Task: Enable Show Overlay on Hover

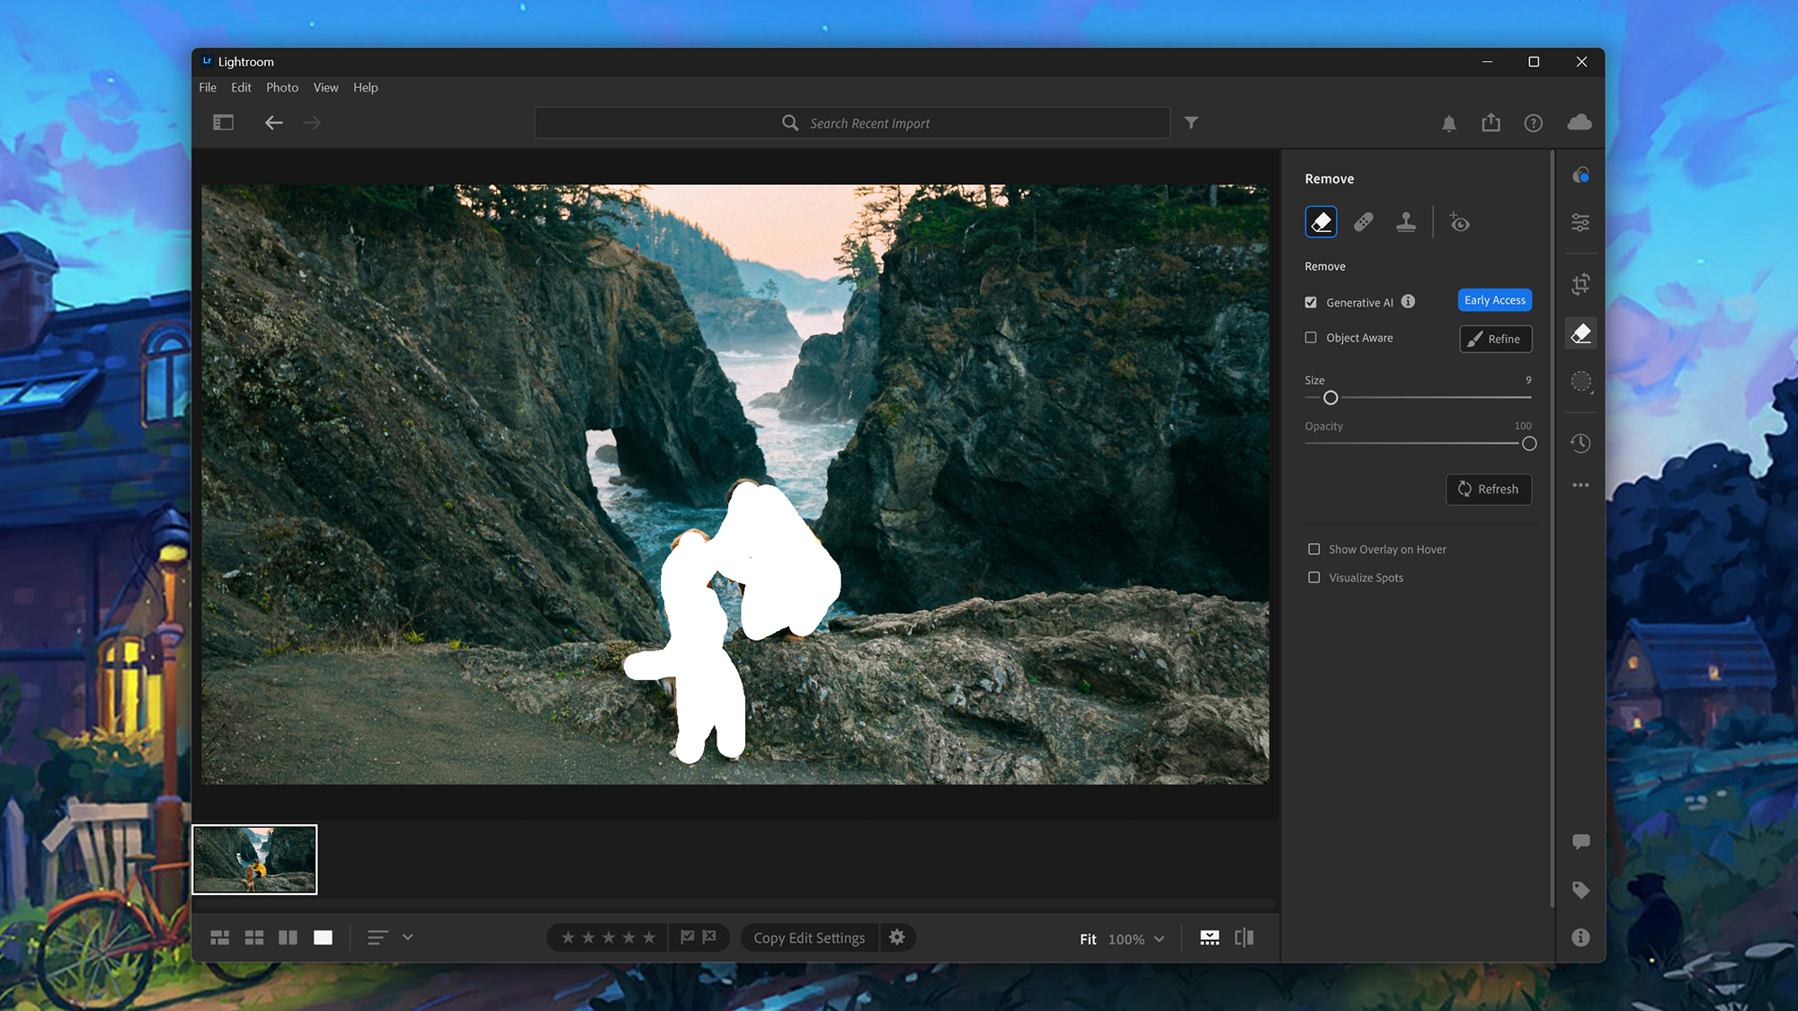Action: [1314, 549]
